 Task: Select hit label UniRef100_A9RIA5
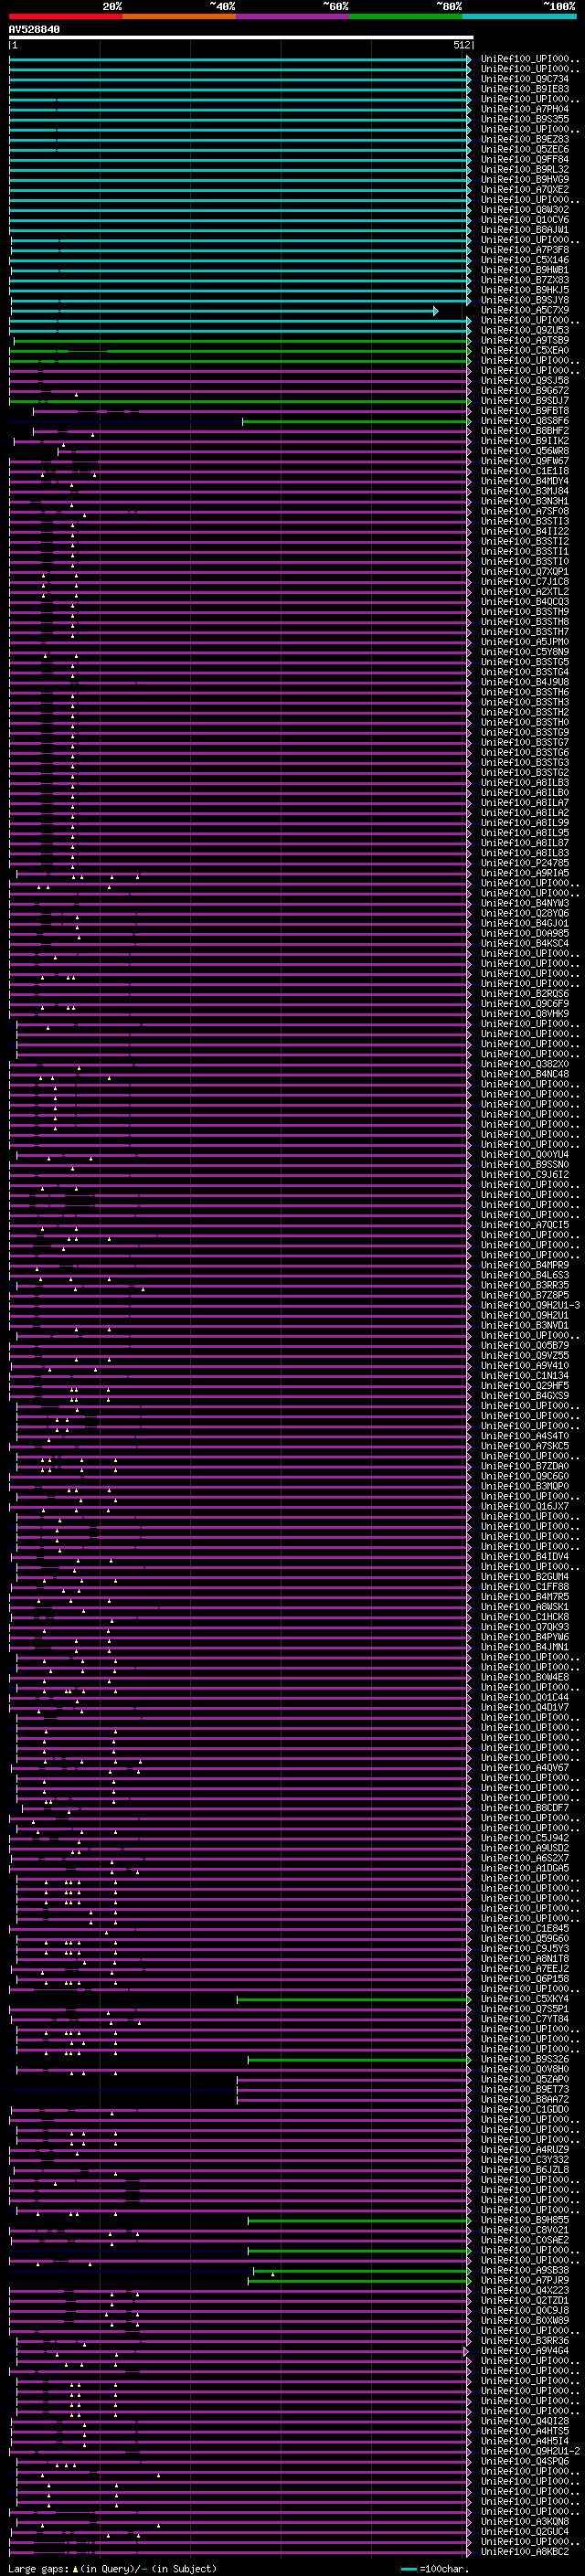point(524,873)
